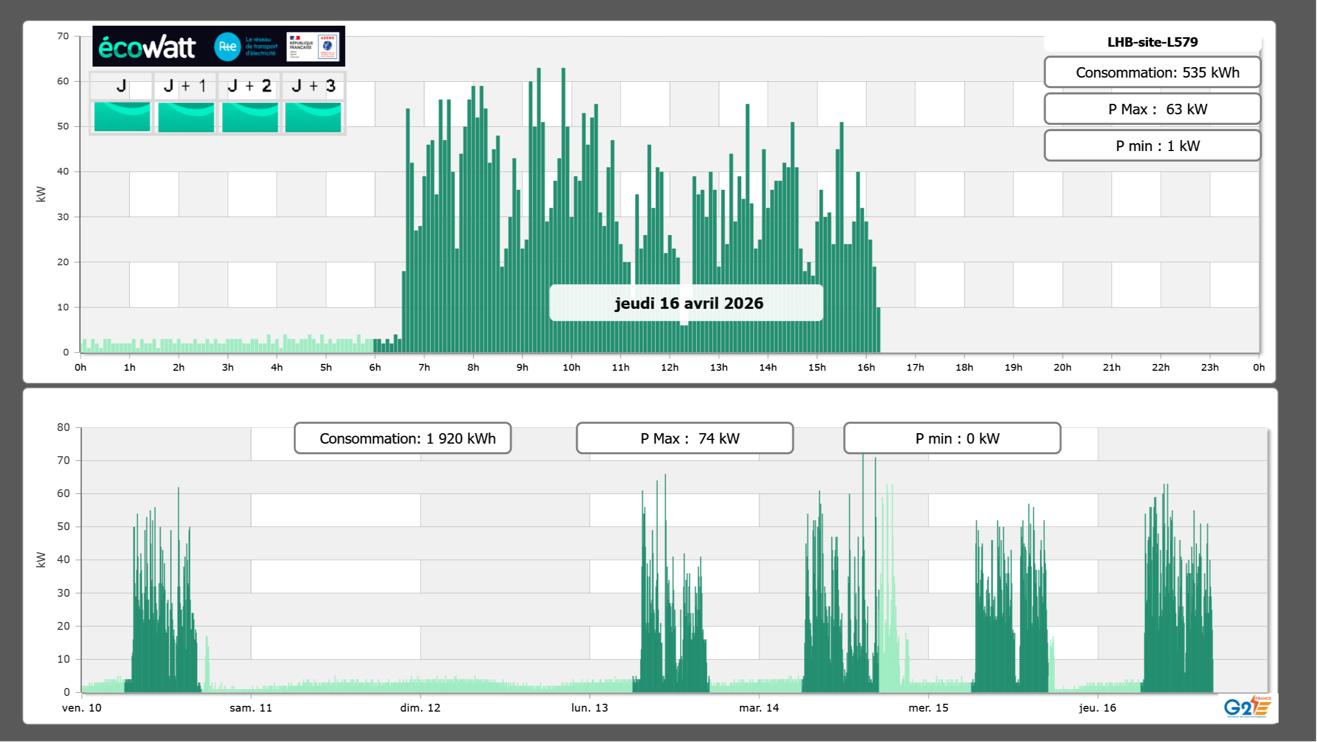
Task: Click the 12h daily axis label
Action: coord(670,368)
